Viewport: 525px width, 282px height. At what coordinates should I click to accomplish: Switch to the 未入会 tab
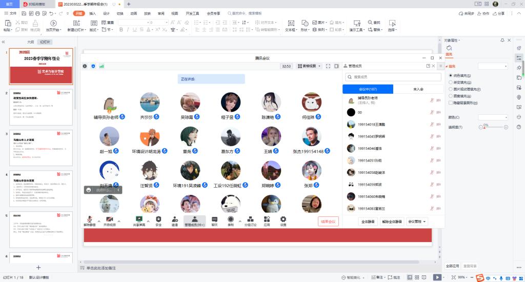point(418,89)
